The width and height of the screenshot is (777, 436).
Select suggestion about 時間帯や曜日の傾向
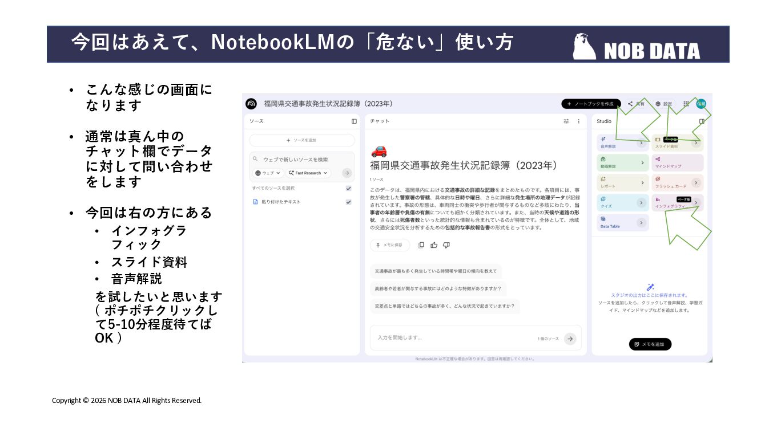(436, 271)
